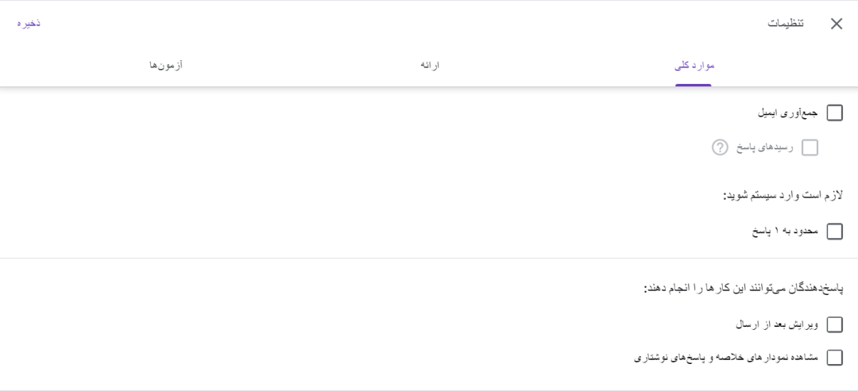
Task: Click the لازم است وارد سیستم شوید heading
Action: [783, 195]
